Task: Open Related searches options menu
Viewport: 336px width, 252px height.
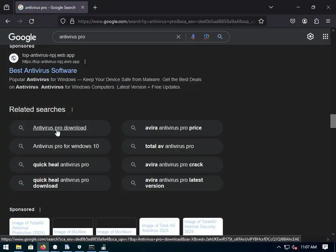Action: [x=72, y=110]
